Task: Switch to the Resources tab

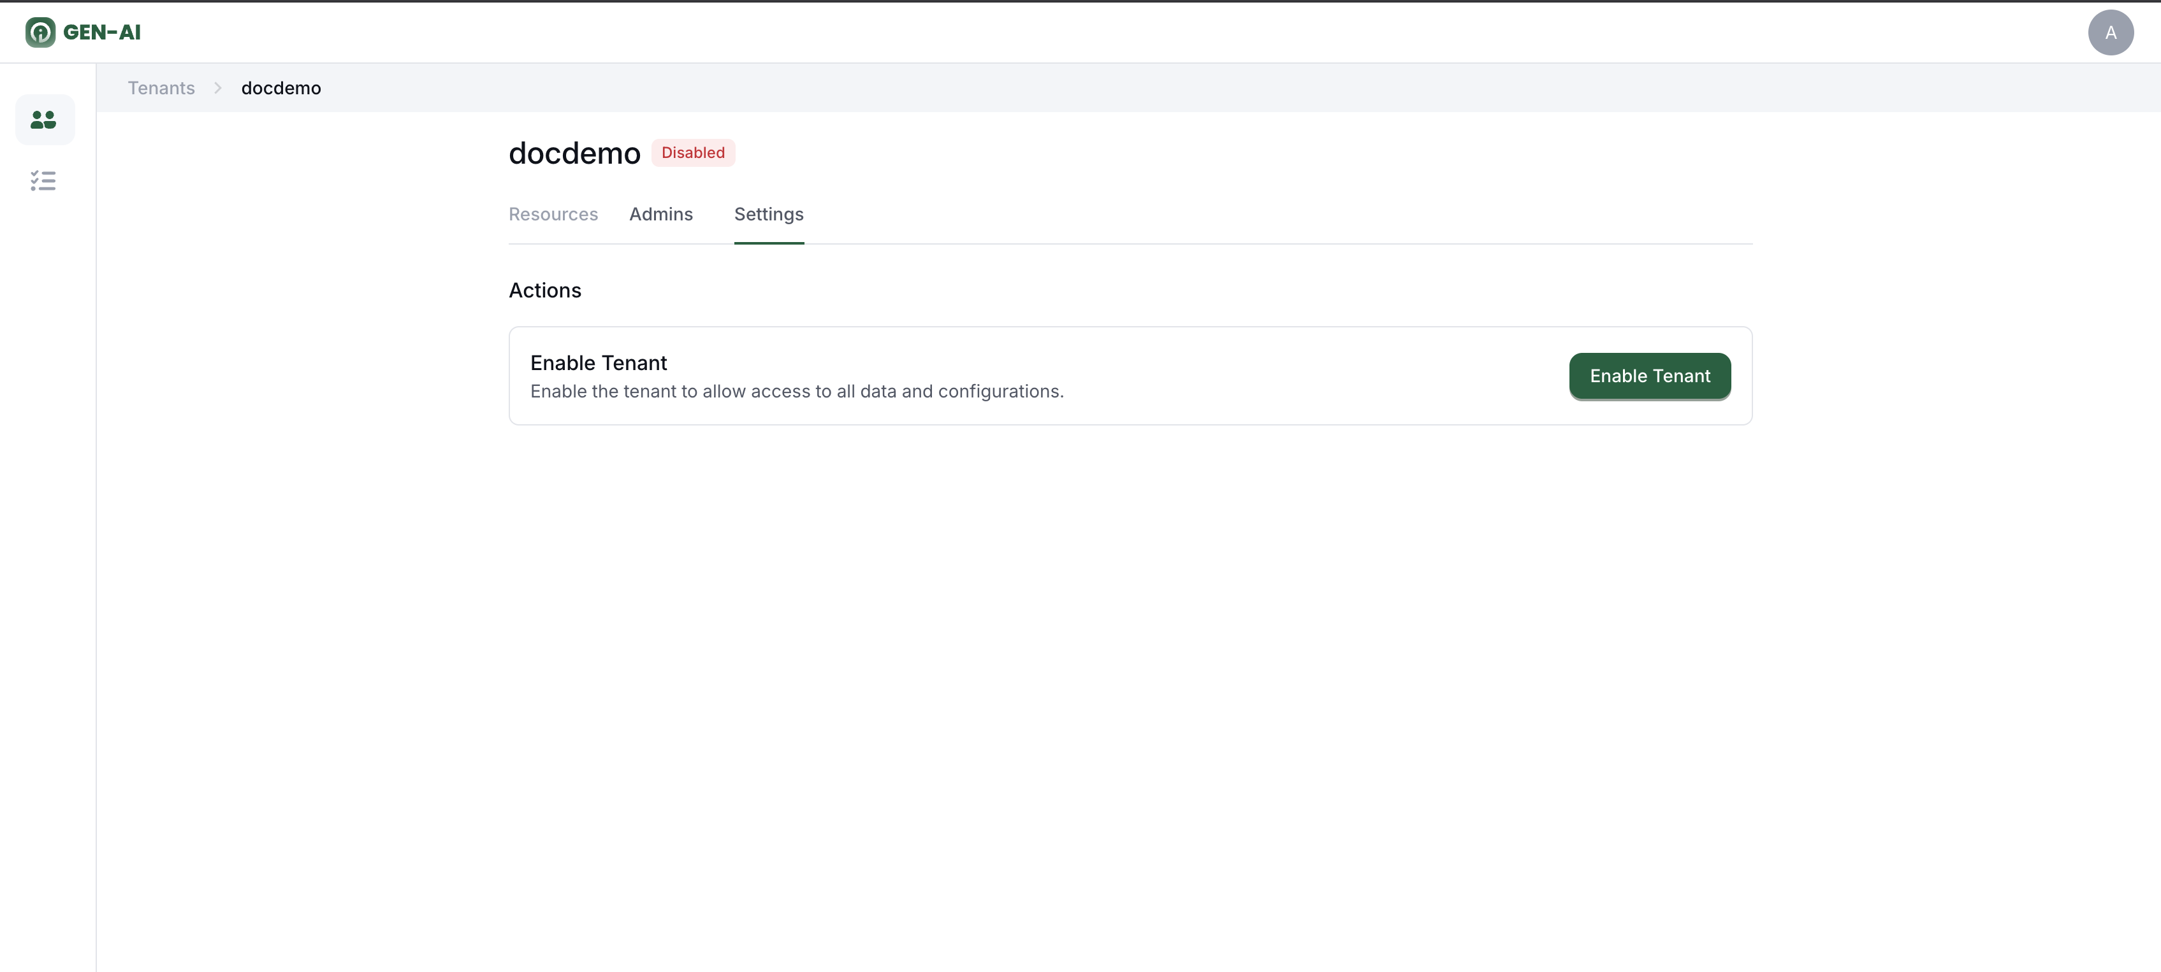Action: 553,215
